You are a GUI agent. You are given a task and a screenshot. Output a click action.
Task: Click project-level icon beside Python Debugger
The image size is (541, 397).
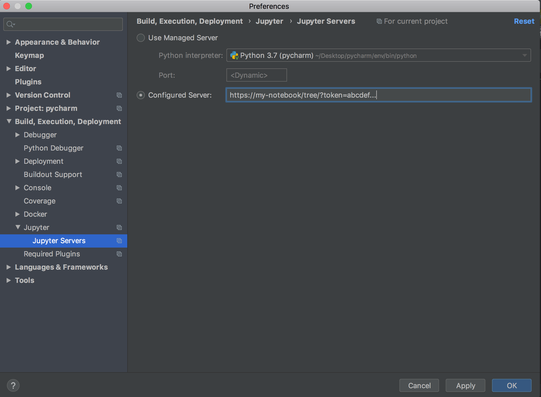[119, 148]
